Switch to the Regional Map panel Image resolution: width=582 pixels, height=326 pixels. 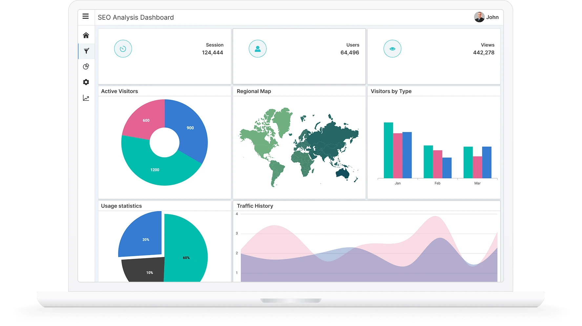pos(254,91)
